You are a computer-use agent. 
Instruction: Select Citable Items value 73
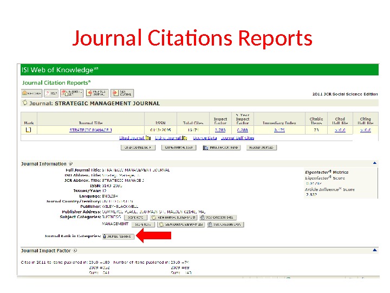(316, 130)
